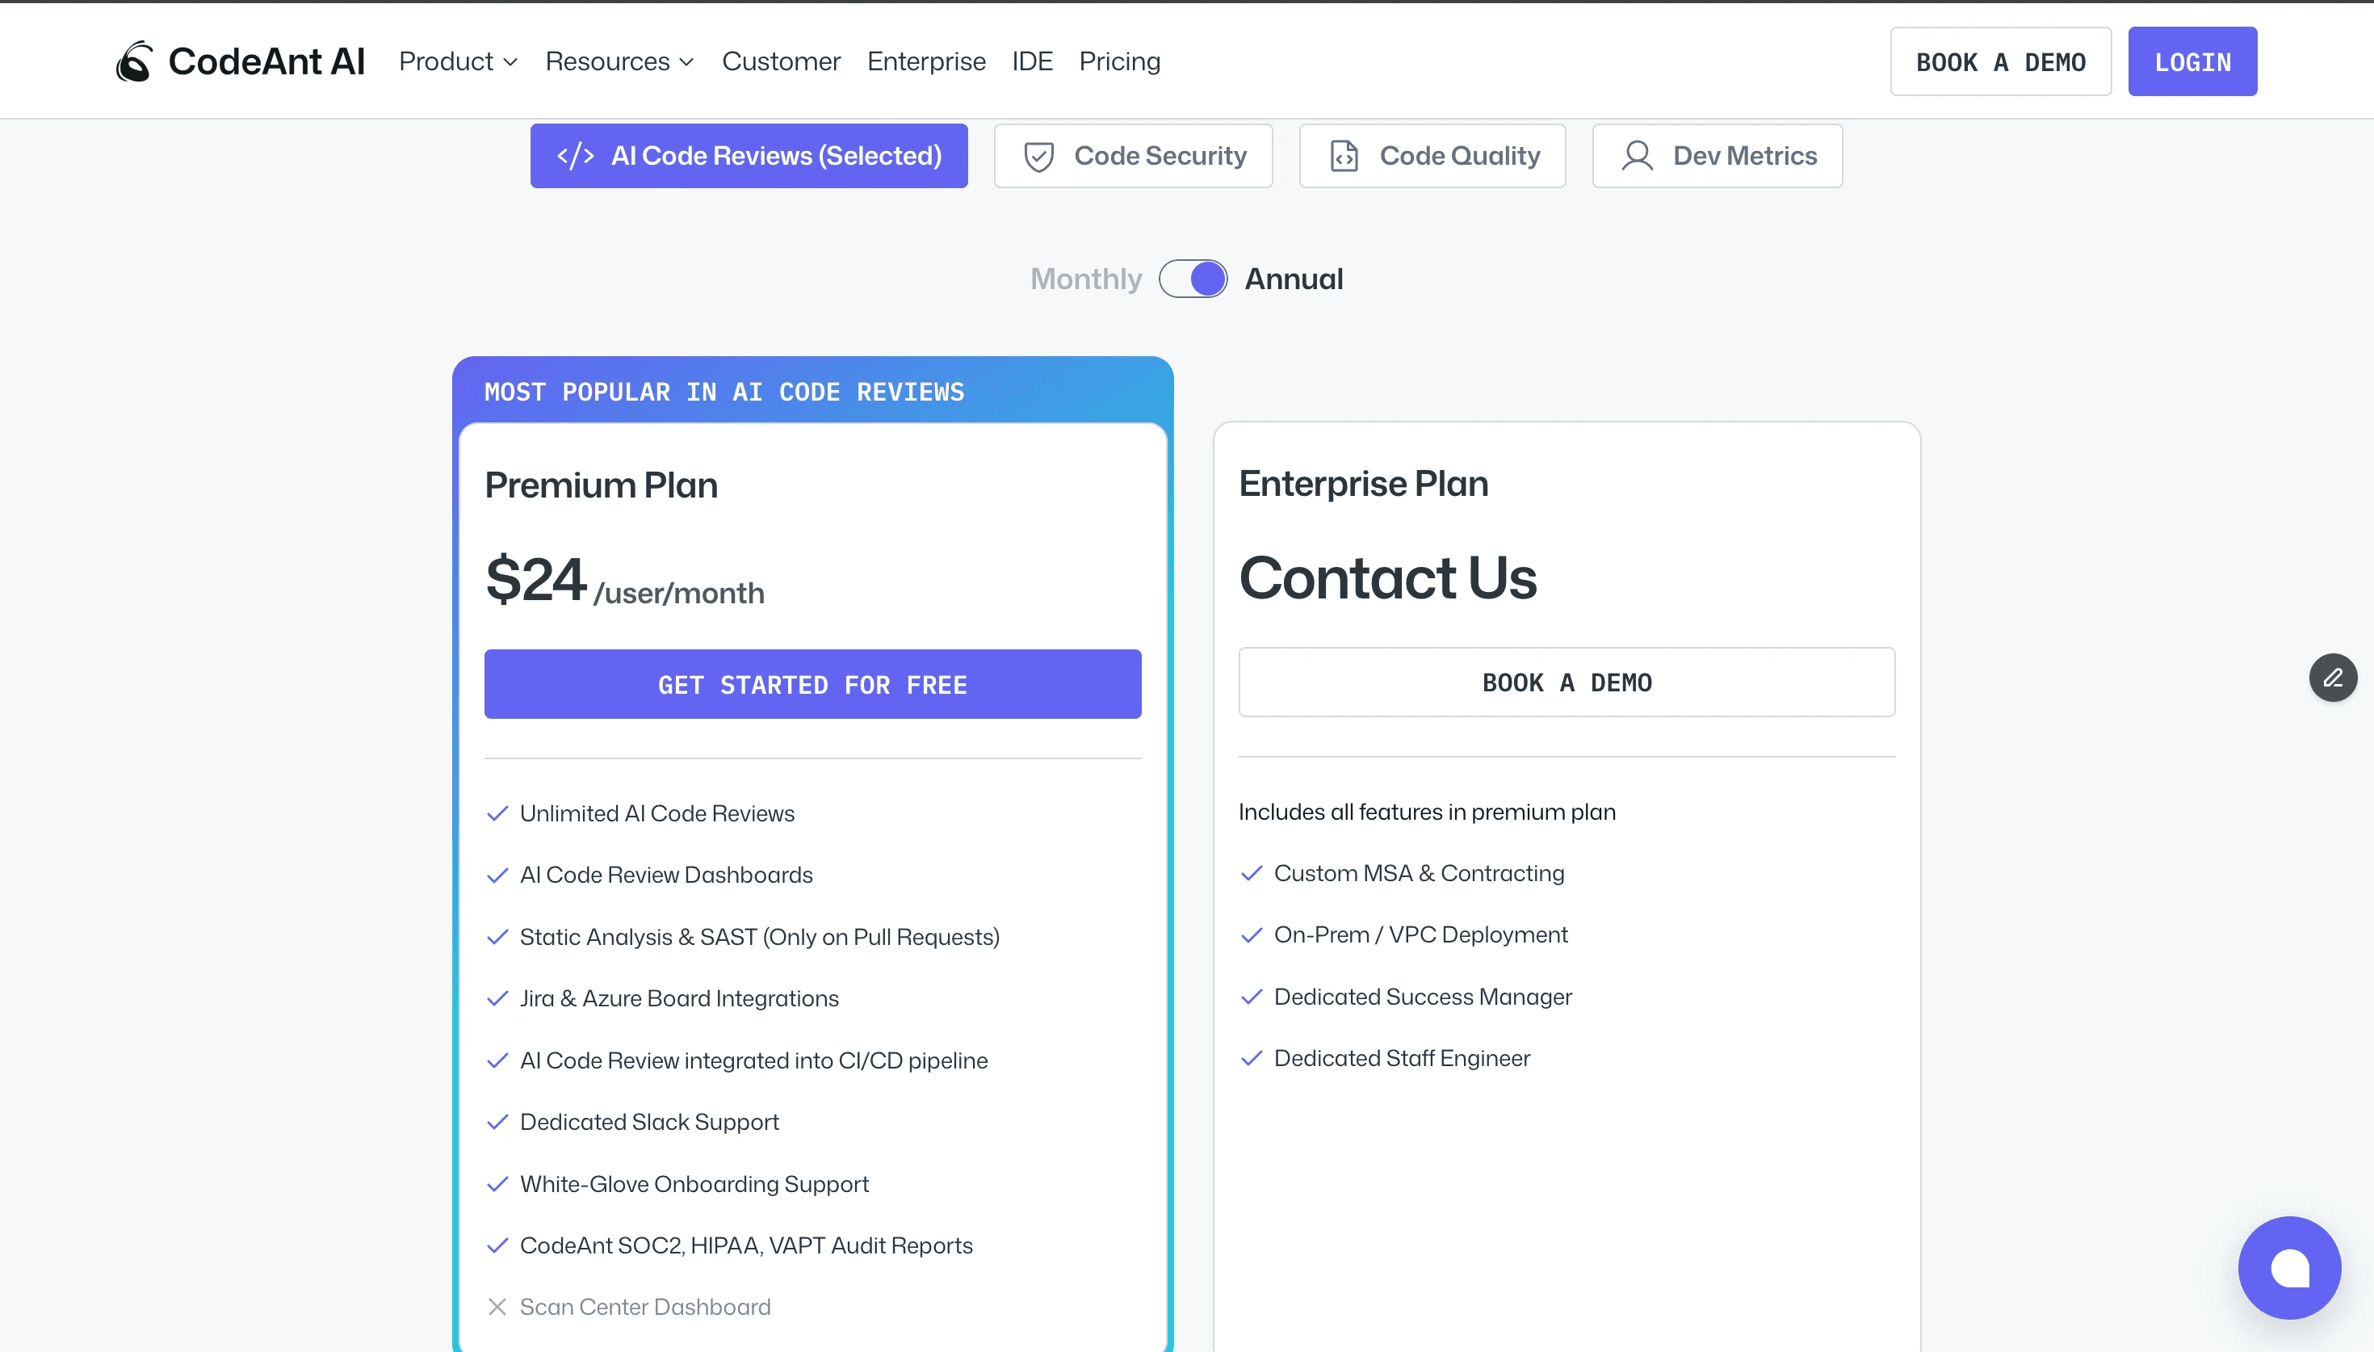Open the chat bubble widget
The height and width of the screenshot is (1352, 2374).
[x=2288, y=1266]
